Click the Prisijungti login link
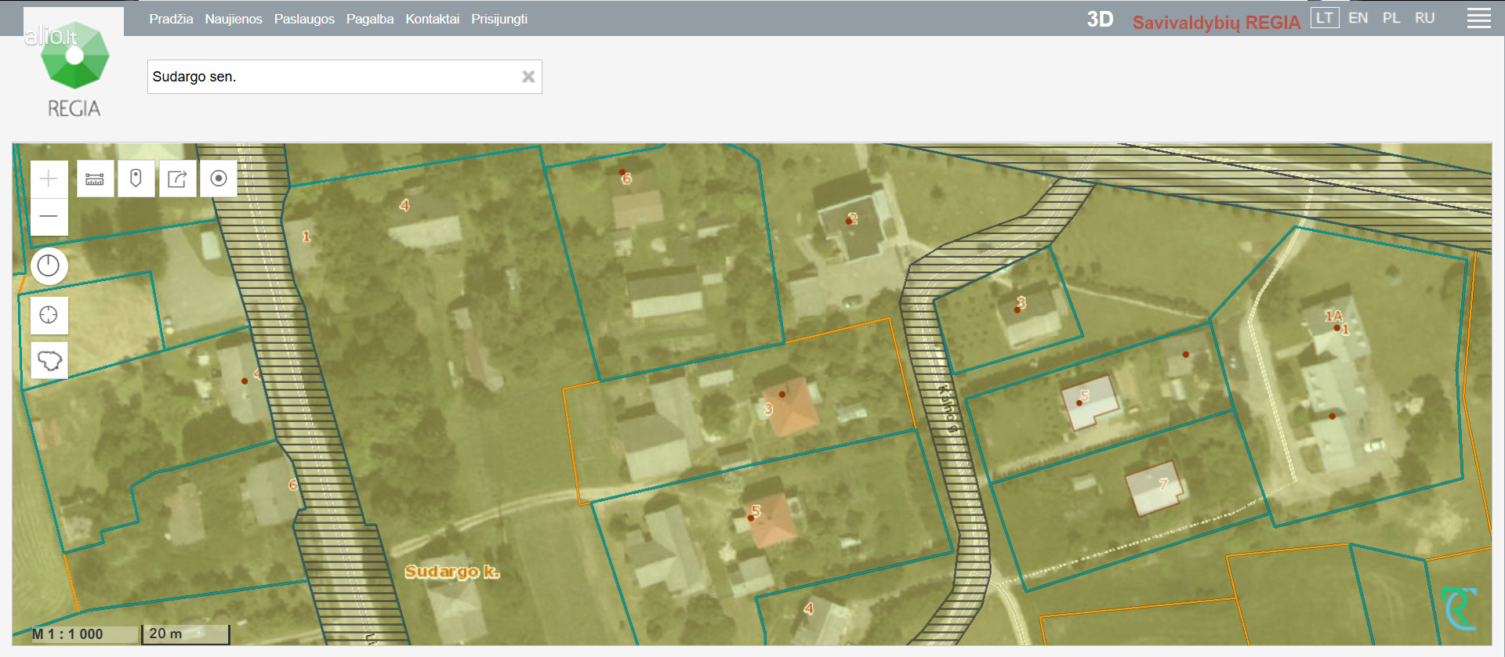The width and height of the screenshot is (1505, 657). (499, 19)
